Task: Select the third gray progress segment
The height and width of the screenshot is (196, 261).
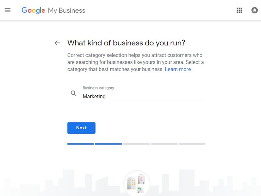Action: click(x=136, y=144)
